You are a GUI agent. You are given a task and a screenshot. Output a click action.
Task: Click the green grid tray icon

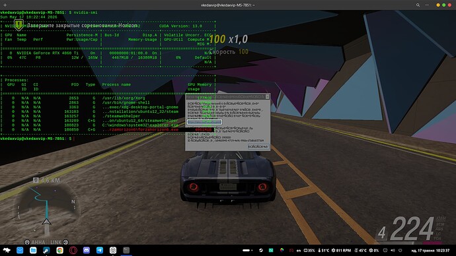(x=271, y=250)
